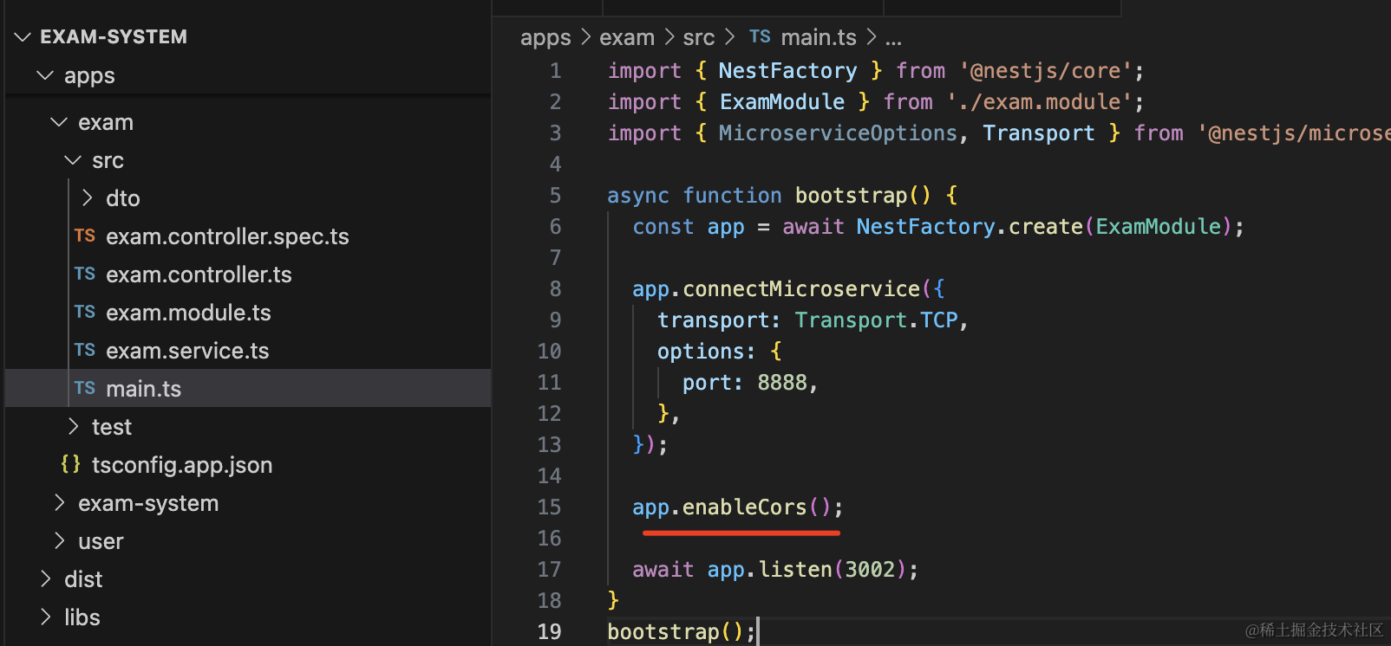This screenshot has width=1391, height=646.
Task: Select the exam-system folder label
Action: point(148,503)
